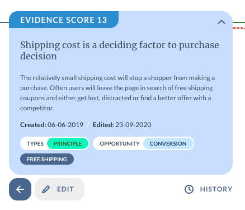The width and height of the screenshot is (245, 210).
Task: Click the red dashed line segment
Action: click(x=239, y=28)
